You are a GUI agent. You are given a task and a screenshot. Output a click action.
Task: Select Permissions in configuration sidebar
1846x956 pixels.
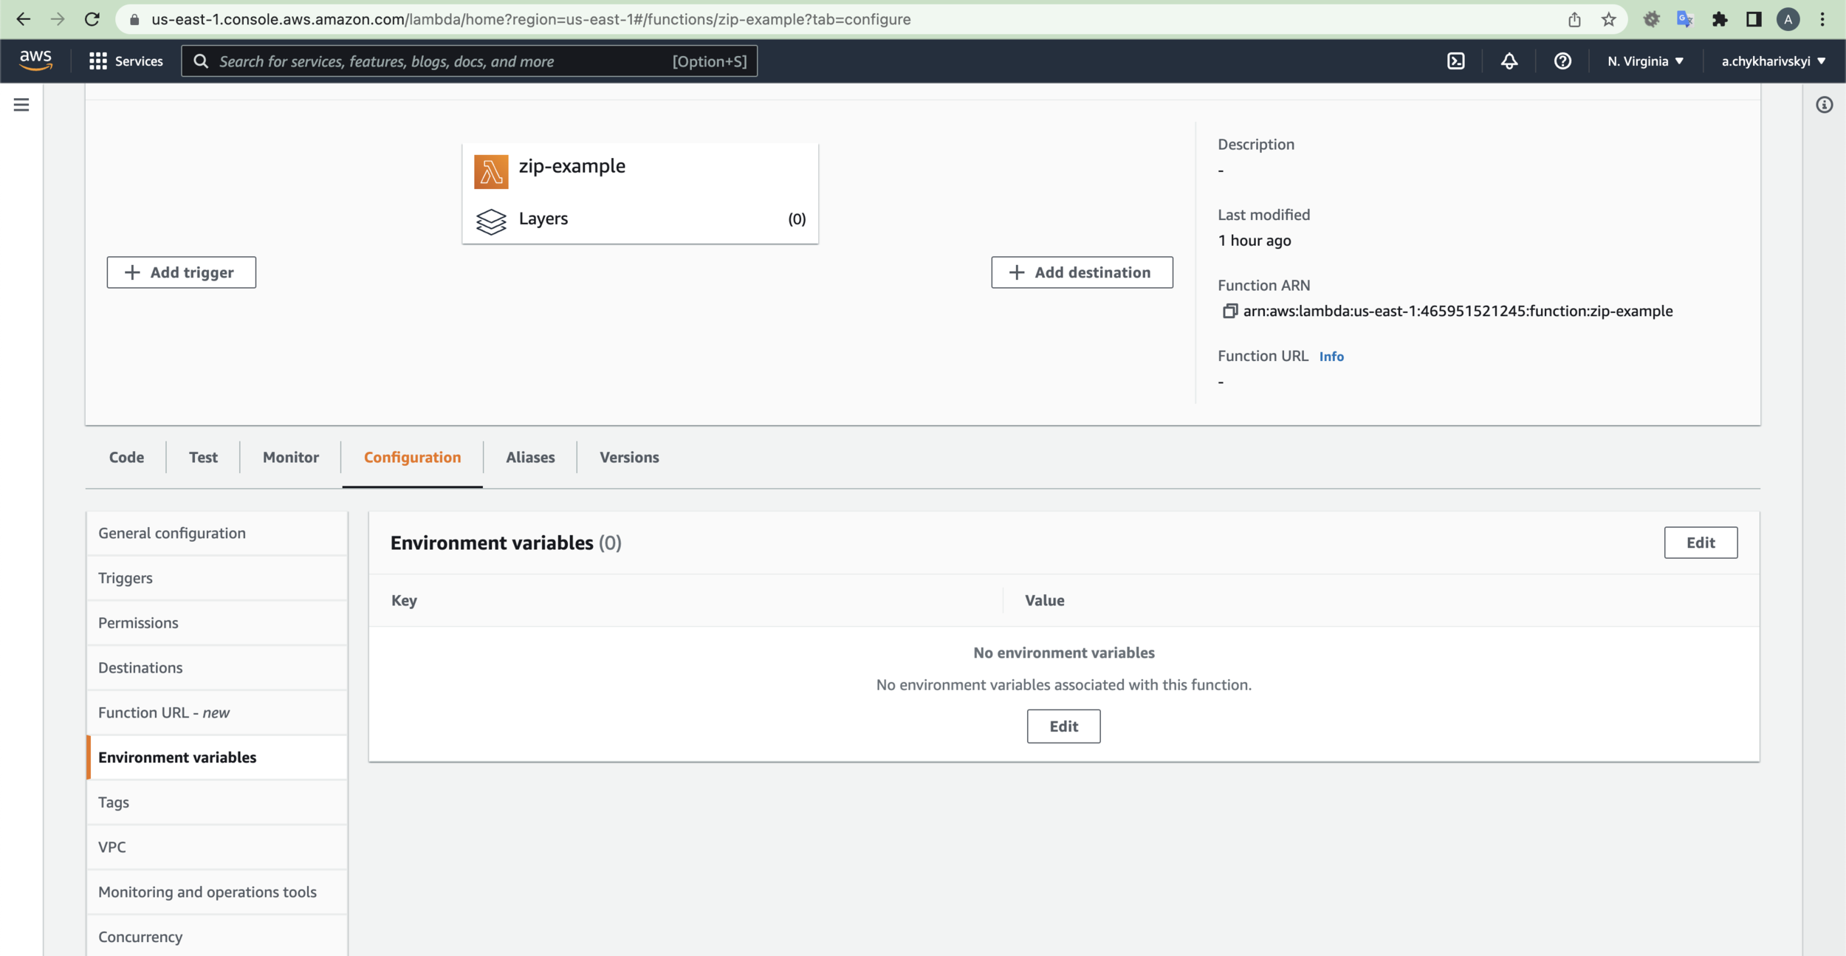[x=138, y=622]
